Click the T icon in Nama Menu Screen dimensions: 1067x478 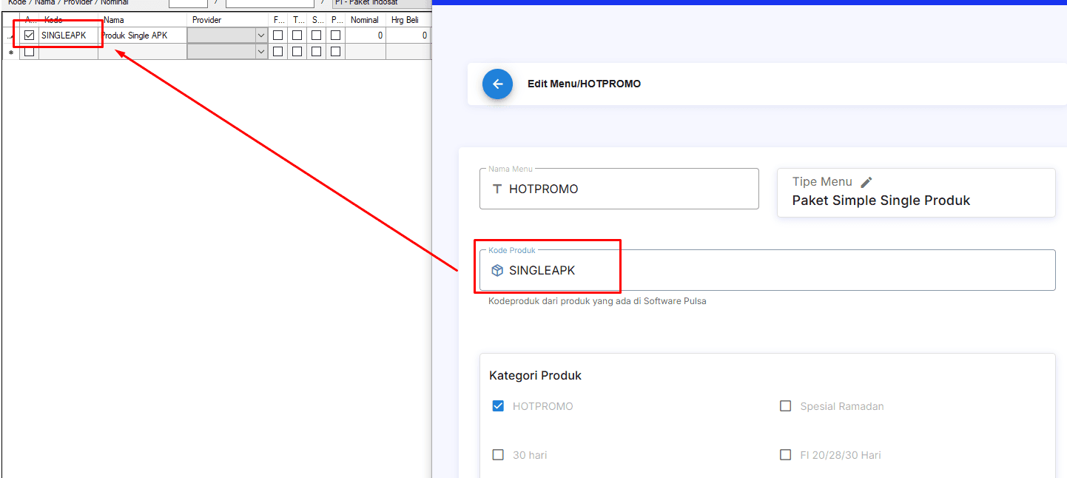point(497,189)
